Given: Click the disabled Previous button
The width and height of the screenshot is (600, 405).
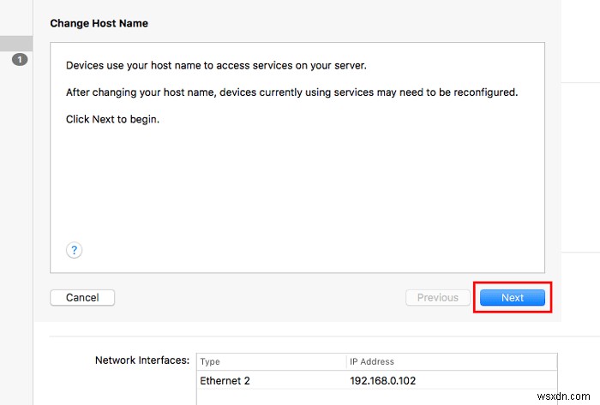Looking at the screenshot, I should pyautogui.click(x=437, y=298).
